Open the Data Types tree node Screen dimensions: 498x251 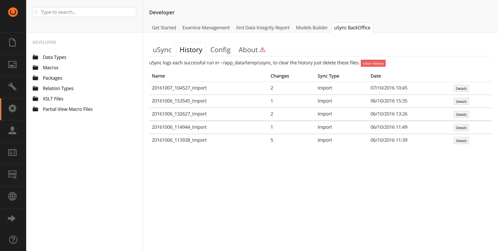(x=54, y=57)
